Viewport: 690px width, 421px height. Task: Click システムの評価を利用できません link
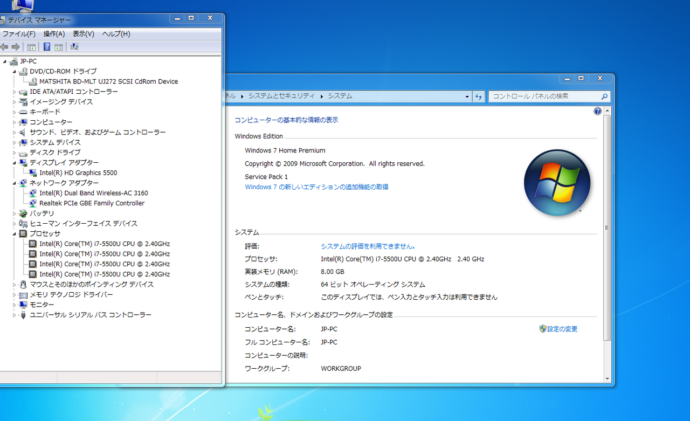point(368,246)
